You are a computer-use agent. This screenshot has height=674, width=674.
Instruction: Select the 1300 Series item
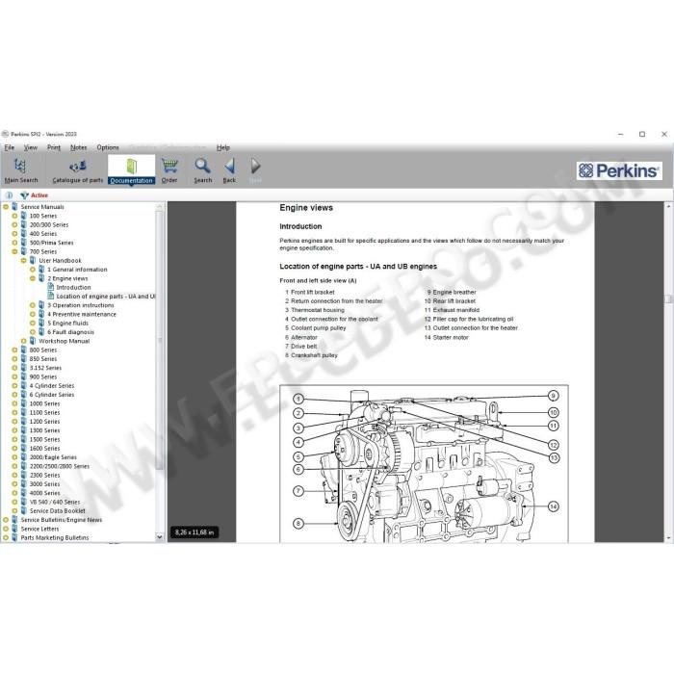44,430
